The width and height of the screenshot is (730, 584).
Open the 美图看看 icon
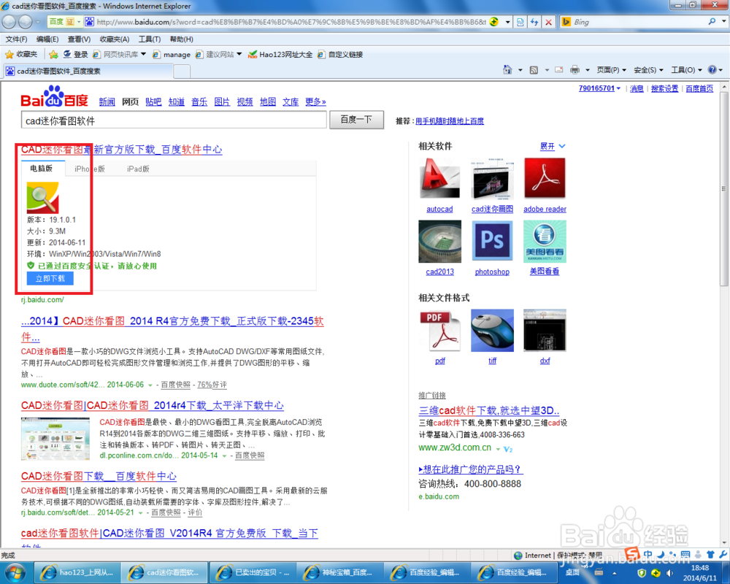pyautogui.click(x=545, y=241)
